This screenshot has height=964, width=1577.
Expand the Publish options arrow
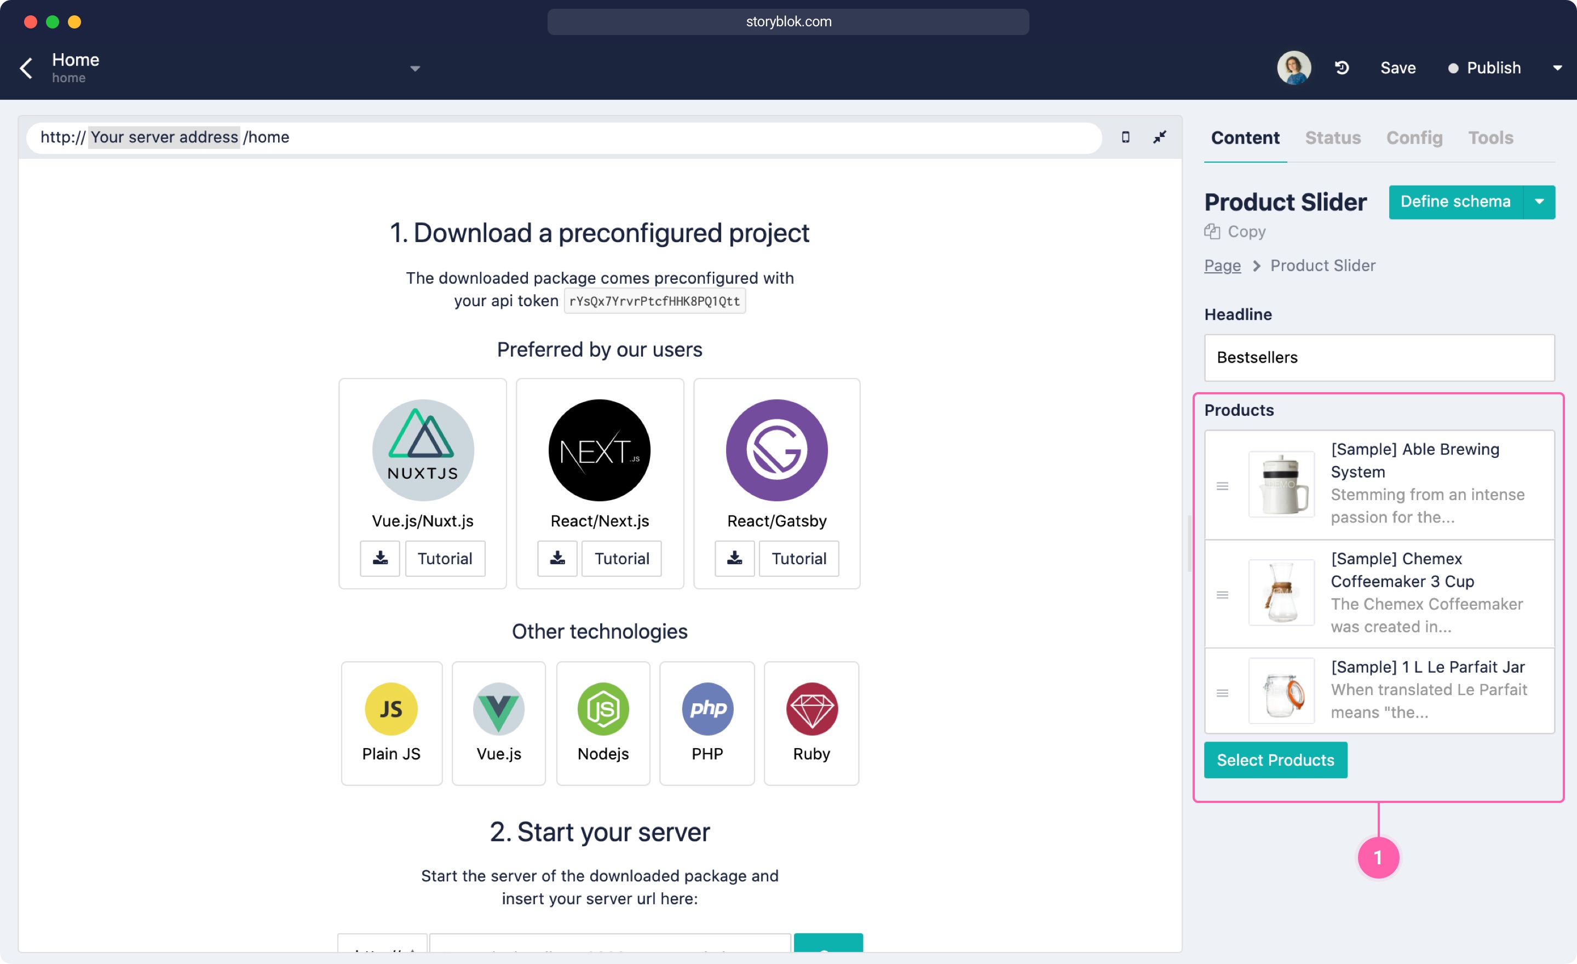1557,68
